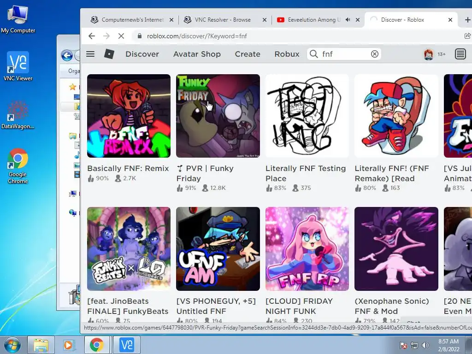Close the Eeveelution Among Us tab
The width and height of the screenshot is (472, 354).
point(358,20)
